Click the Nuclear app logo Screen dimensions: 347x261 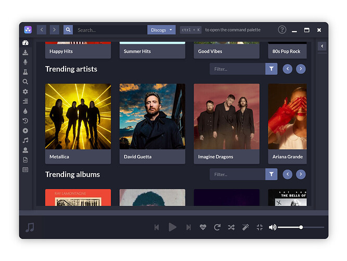click(28, 30)
